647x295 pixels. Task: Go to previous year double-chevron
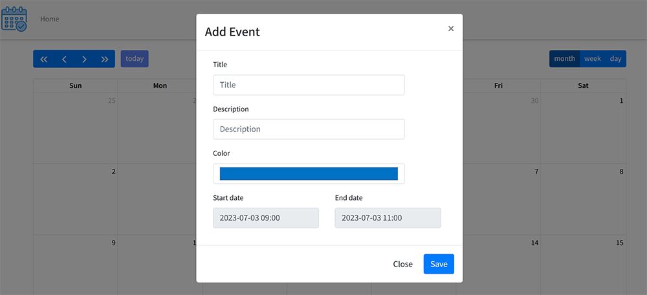44,59
